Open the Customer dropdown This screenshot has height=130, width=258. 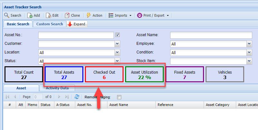[x=117, y=44]
